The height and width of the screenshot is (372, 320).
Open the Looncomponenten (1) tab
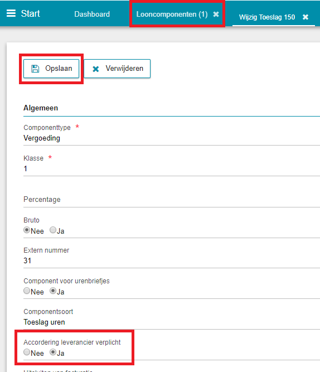(x=172, y=15)
